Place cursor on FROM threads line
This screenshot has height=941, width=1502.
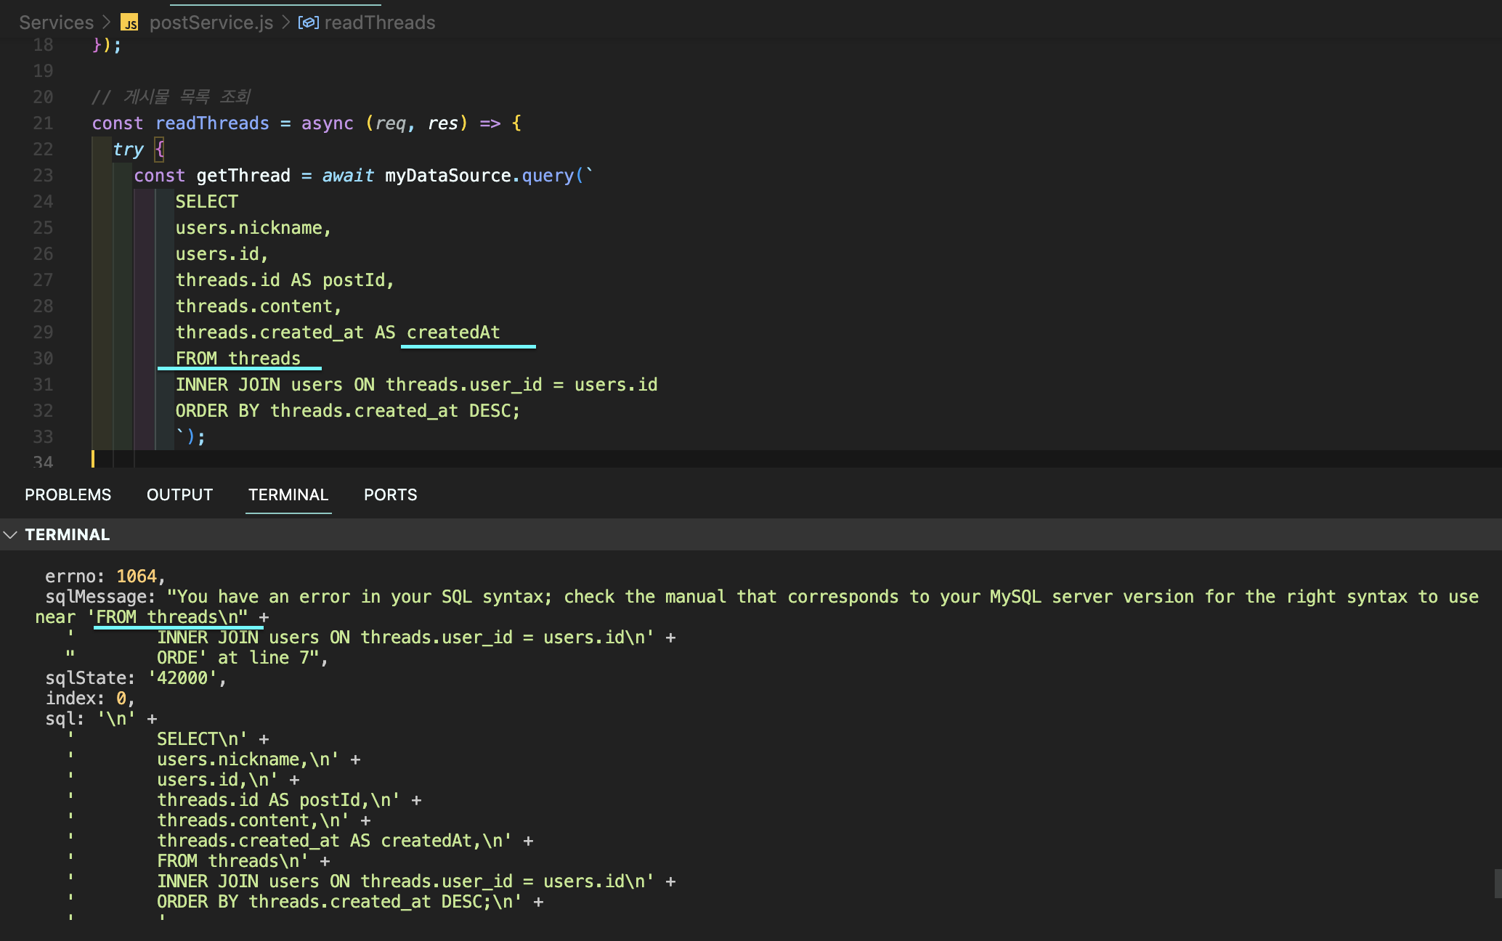238,359
